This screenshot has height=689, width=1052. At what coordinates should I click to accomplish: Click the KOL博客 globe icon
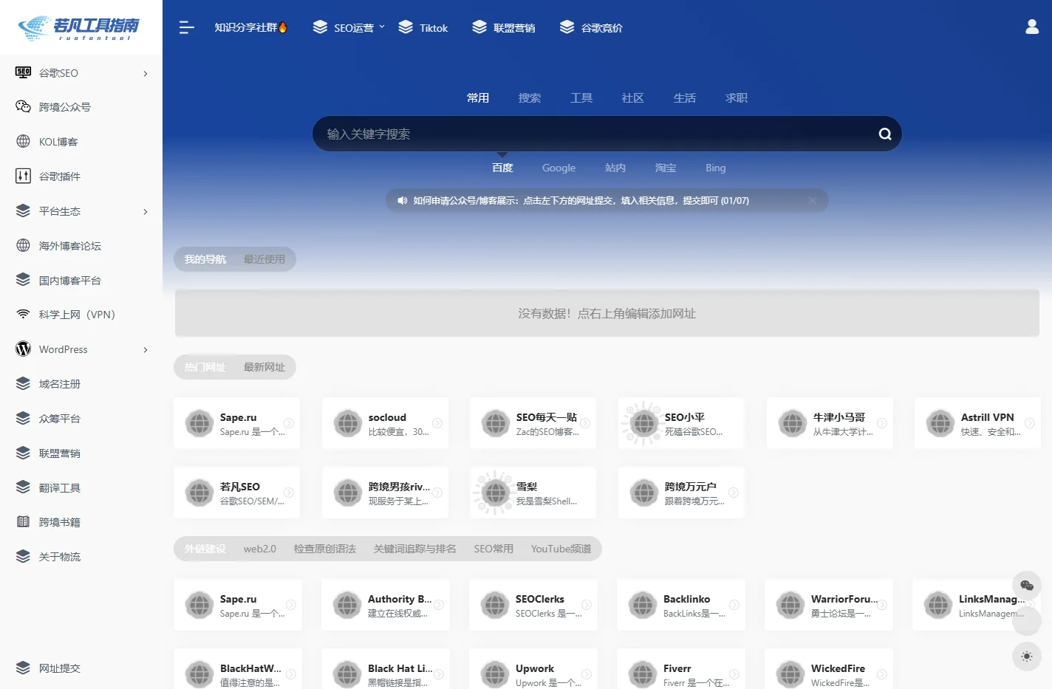23,142
